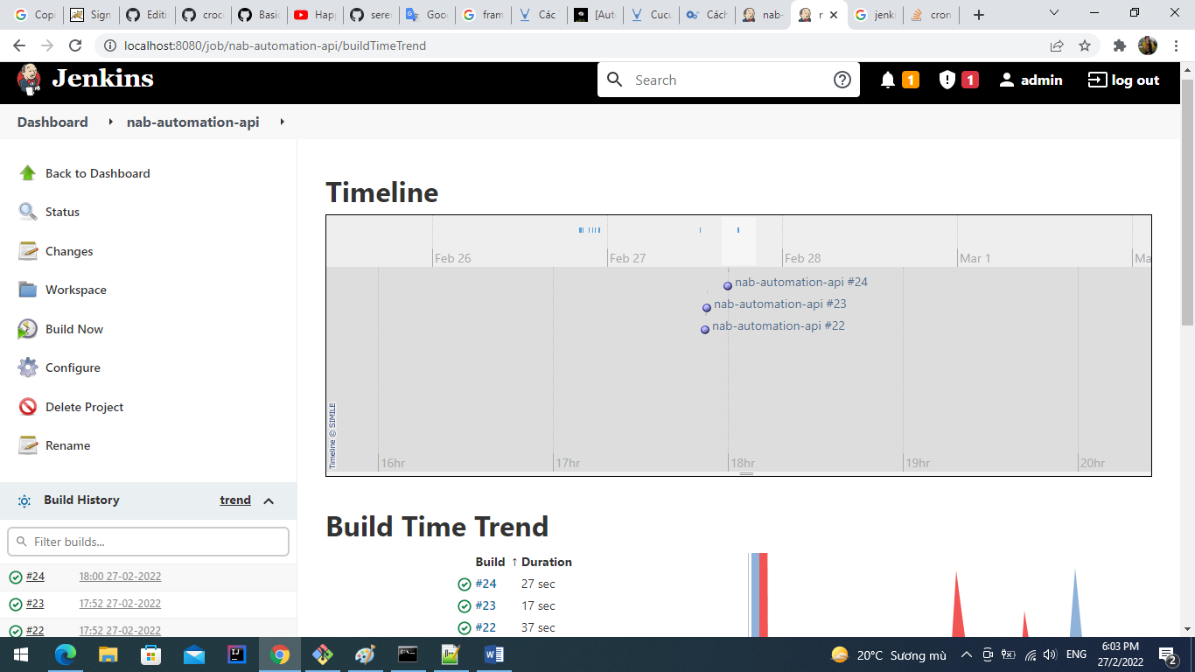Bookmark this page with star icon

1085,45
